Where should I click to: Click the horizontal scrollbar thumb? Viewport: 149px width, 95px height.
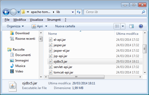pyautogui.click(x=76, y=77)
